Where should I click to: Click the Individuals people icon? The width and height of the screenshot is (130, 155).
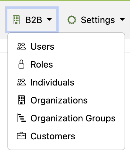[21, 82]
